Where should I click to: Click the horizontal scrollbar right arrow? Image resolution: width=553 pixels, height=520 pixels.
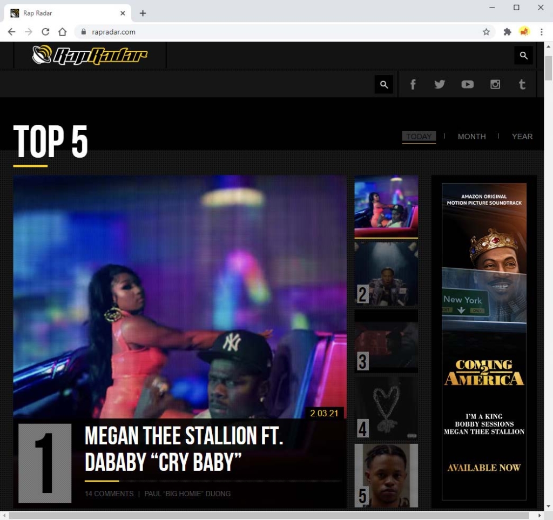click(539, 516)
